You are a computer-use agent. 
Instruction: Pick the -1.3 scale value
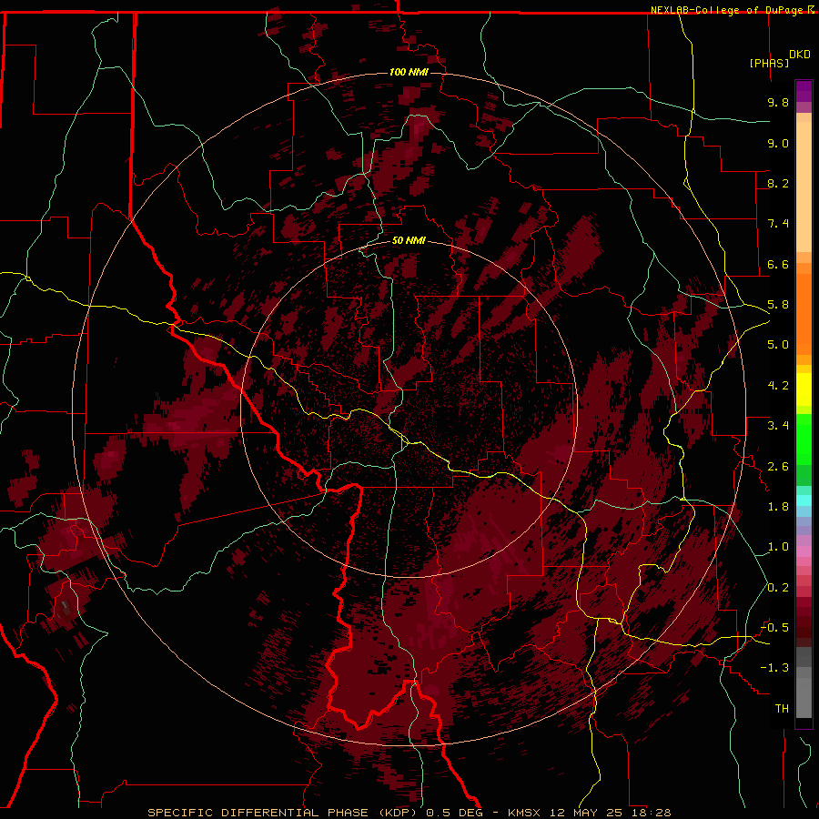pyautogui.click(x=774, y=668)
